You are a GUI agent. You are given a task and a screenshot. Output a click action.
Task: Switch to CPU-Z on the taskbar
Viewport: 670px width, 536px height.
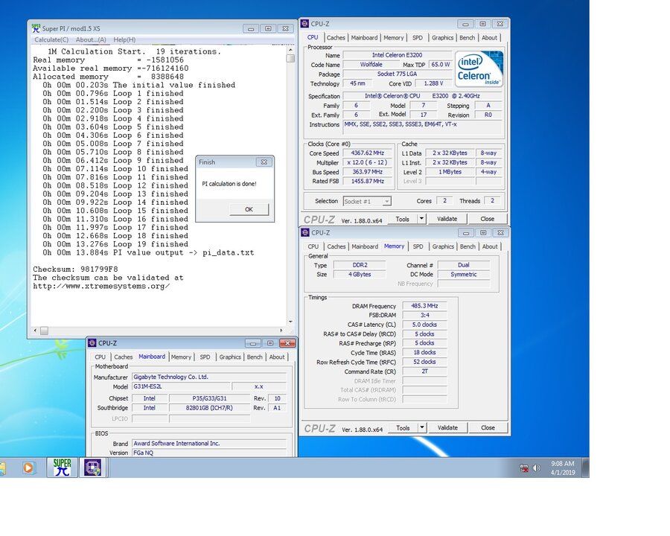click(x=93, y=468)
